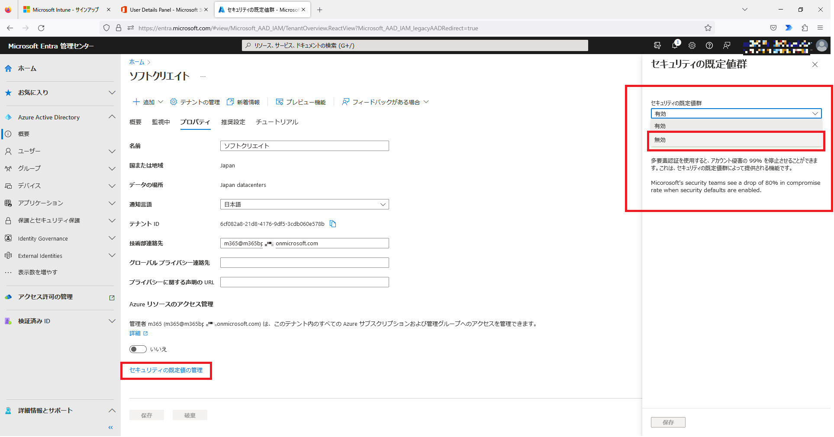This screenshot has width=834, height=437.
Task: Click セキュリティの既定値の管理 link
Action: [166, 370]
